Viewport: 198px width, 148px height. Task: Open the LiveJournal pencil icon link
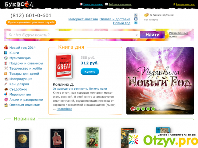(x=136, y=15)
